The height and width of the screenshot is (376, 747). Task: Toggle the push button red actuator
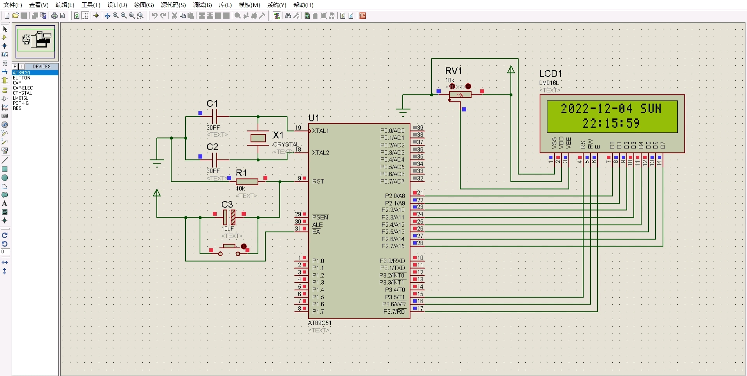coord(244,246)
